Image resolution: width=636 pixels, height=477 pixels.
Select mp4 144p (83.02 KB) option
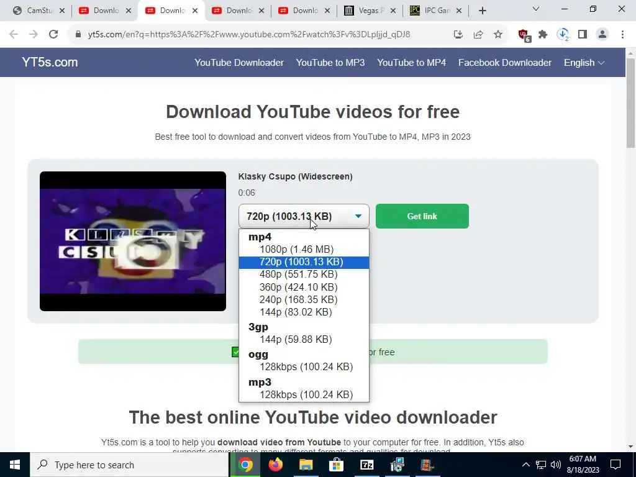tap(304, 312)
